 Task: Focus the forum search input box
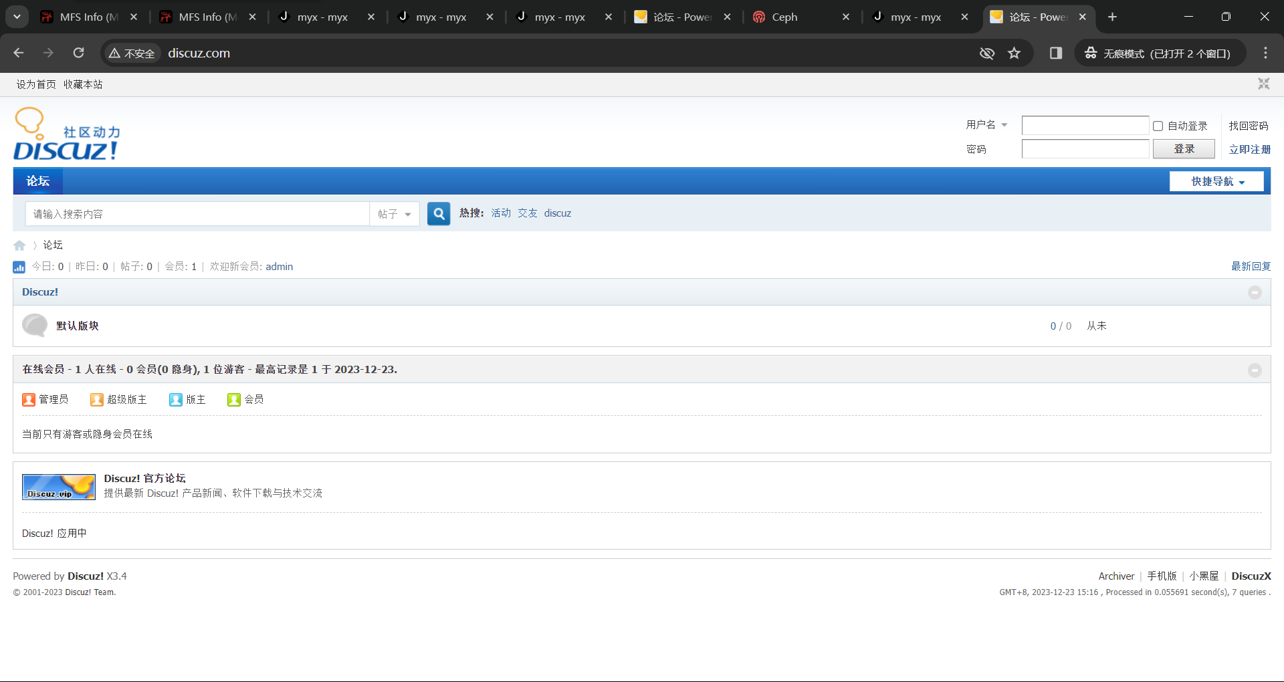click(x=197, y=214)
